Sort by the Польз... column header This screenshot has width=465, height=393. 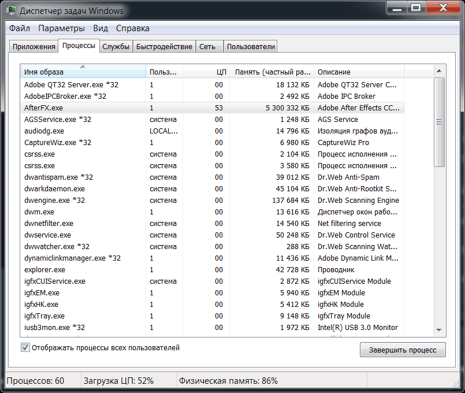click(x=164, y=72)
